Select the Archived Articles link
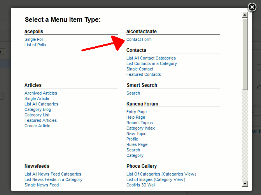The image size is (261, 195). click(40, 93)
